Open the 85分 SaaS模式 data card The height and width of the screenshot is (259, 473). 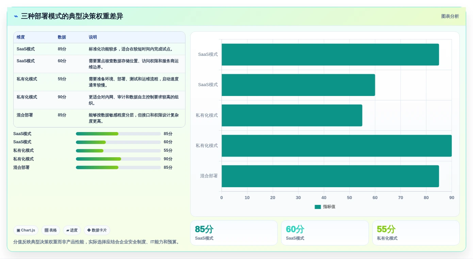click(234, 233)
